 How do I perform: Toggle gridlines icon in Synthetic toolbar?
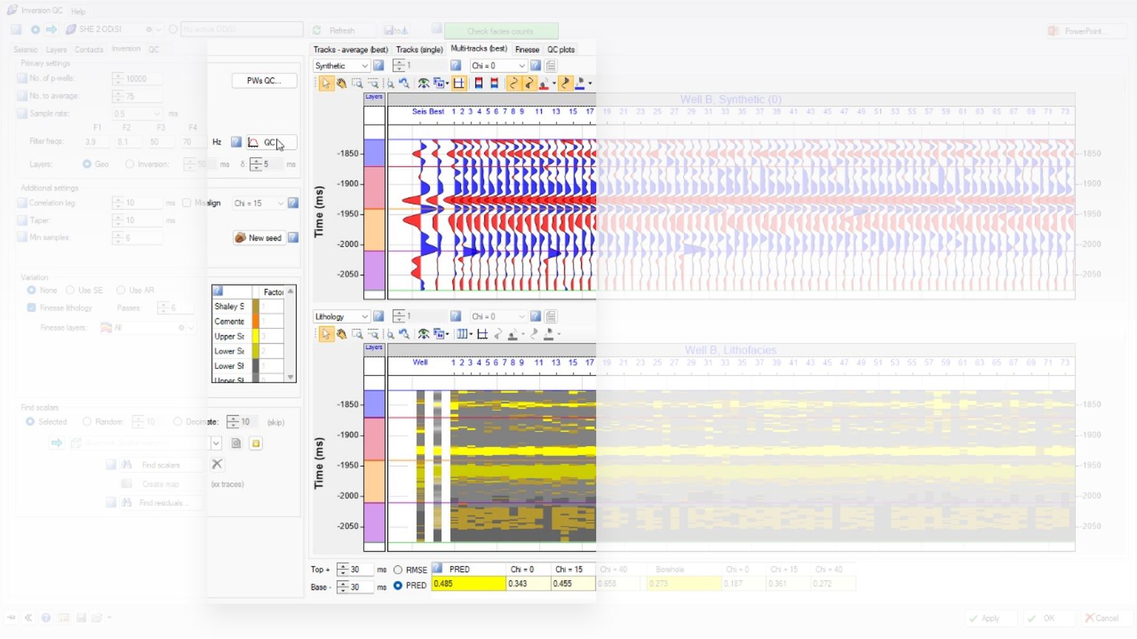(459, 83)
